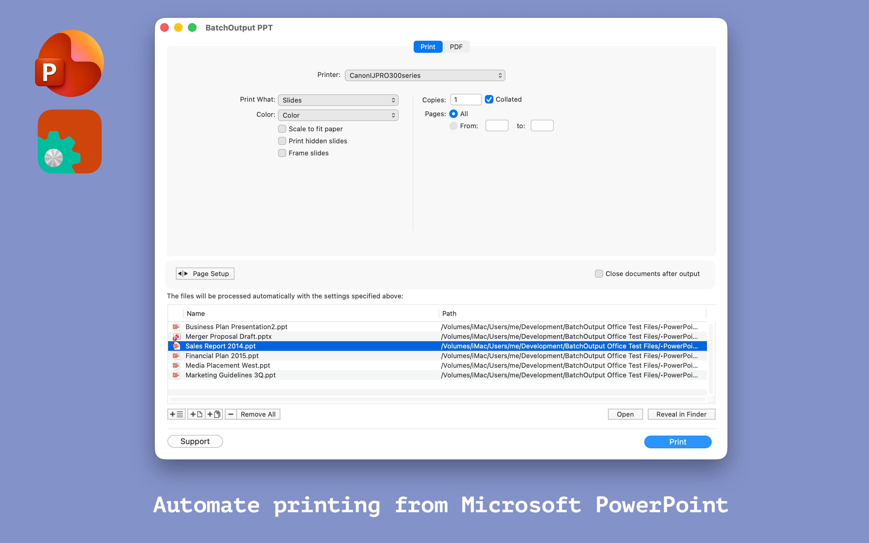Click the PowerPoint app icon on the left
Viewport: 869px width, 543px height.
point(69,63)
